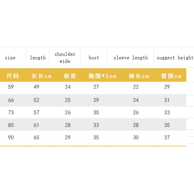Click the size 90 cell
194x194 pixels.
pyautogui.click(x=11, y=137)
